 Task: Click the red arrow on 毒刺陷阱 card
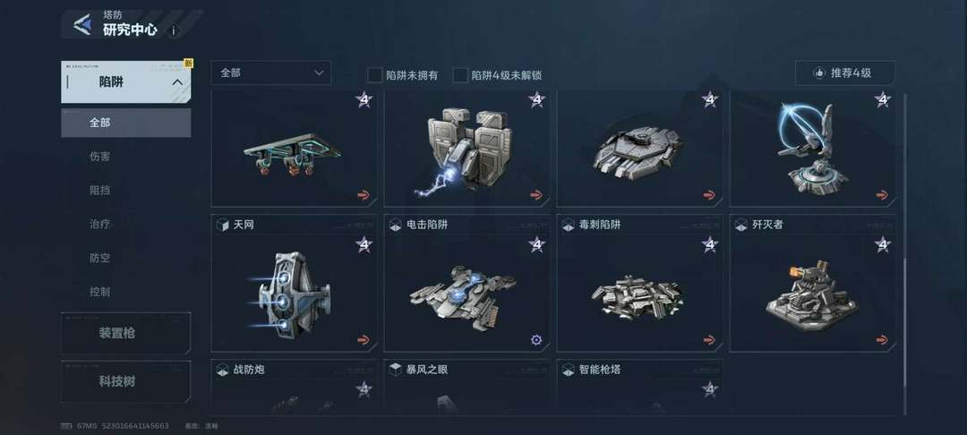tap(709, 339)
